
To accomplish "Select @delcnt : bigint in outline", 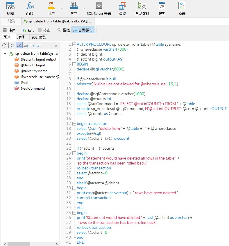I will [x=33, y=65].
